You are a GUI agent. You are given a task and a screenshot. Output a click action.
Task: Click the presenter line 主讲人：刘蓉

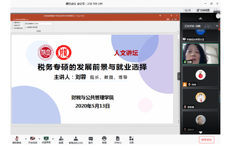coord(70,77)
